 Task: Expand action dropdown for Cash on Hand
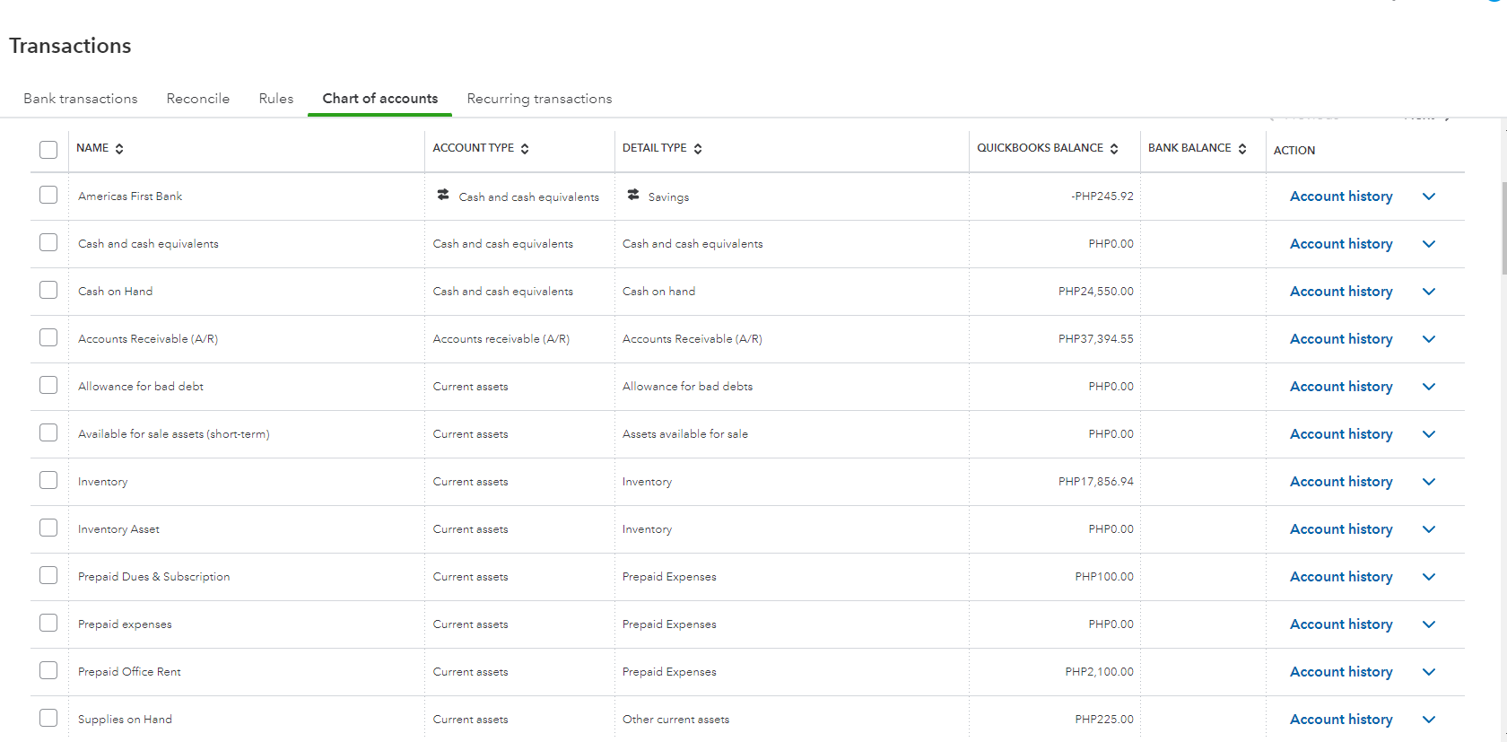click(1429, 292)
